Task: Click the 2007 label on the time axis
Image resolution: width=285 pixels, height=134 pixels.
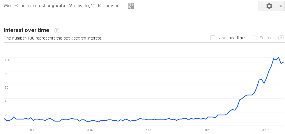Action: point(90,130)
